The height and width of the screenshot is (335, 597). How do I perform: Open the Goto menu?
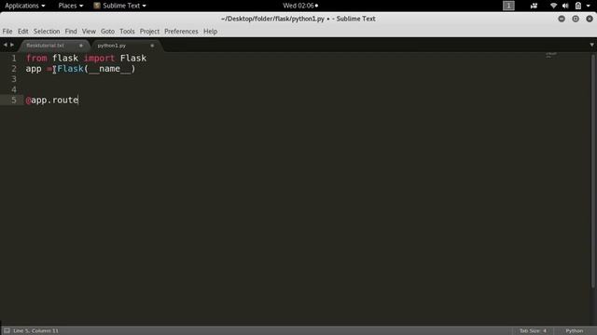click(108, 32)
